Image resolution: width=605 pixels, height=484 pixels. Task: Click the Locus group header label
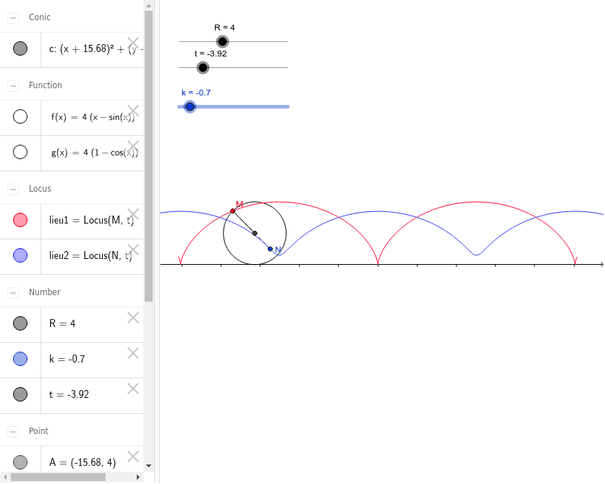pyautogui.click(x=40, y=189)
